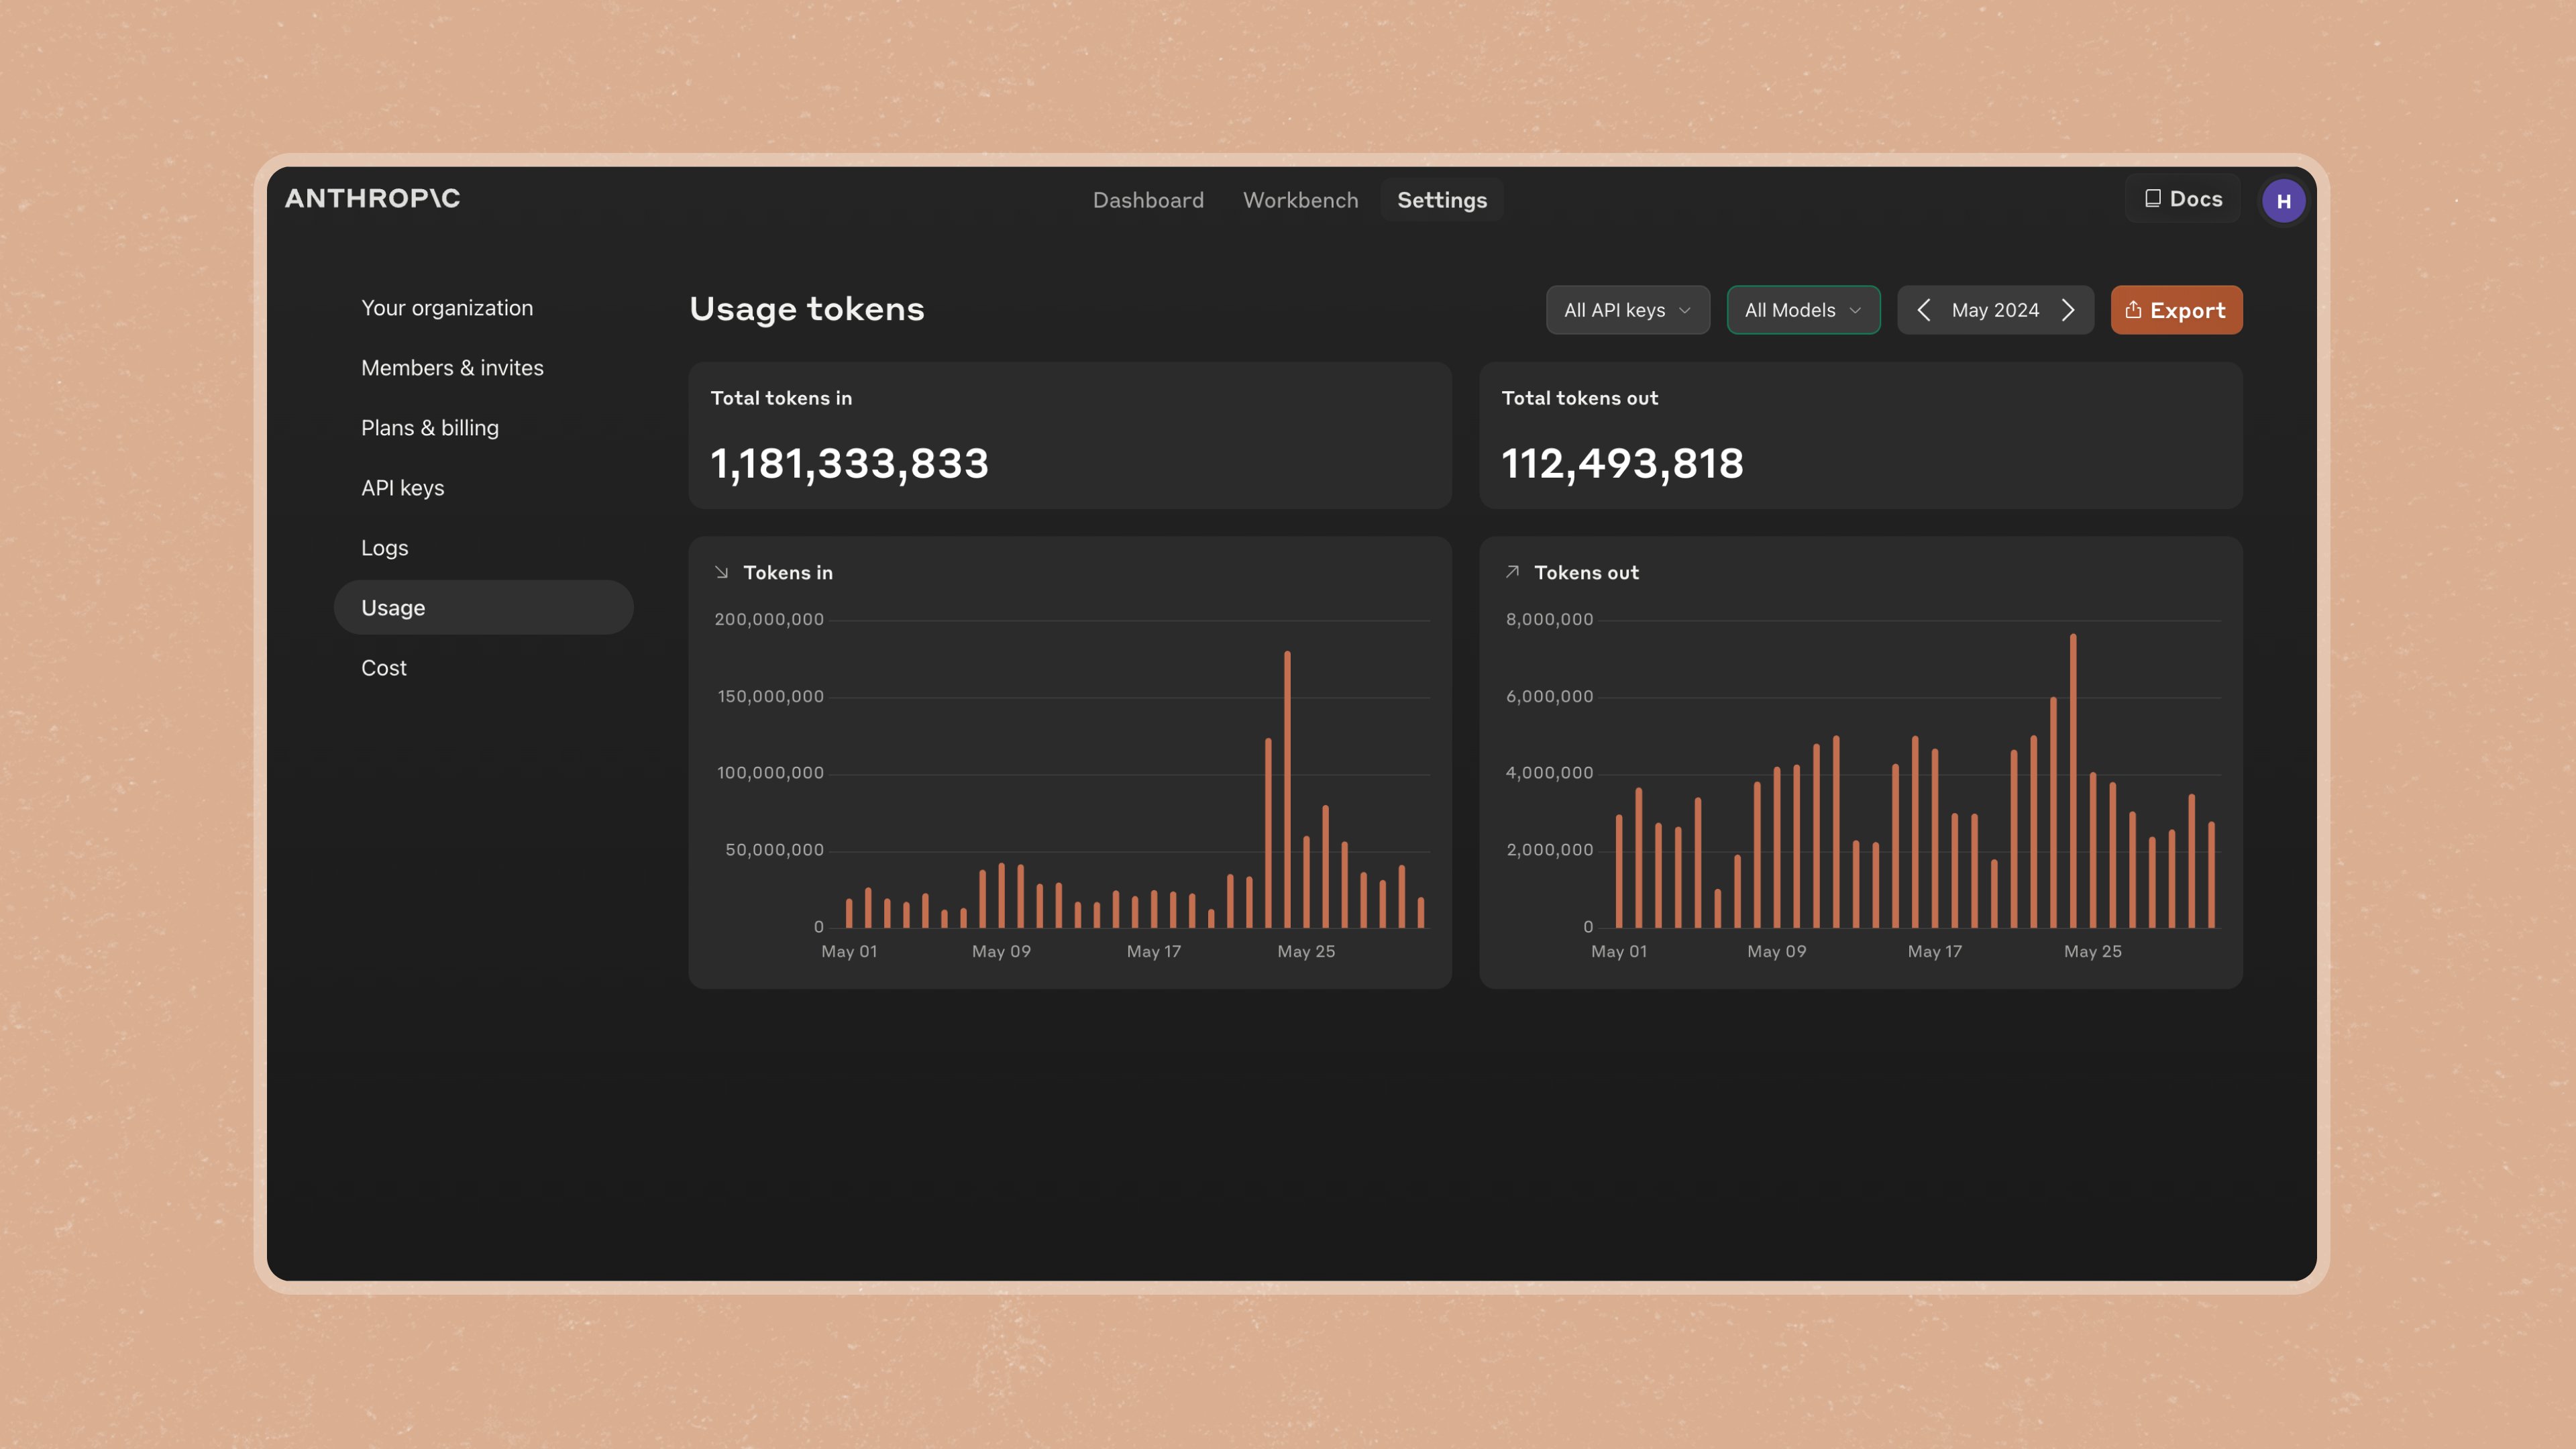This screenshot has height=1449, width=2576.
Task: Click the Tokens out arrow icon
Action: coord(1512,572)
